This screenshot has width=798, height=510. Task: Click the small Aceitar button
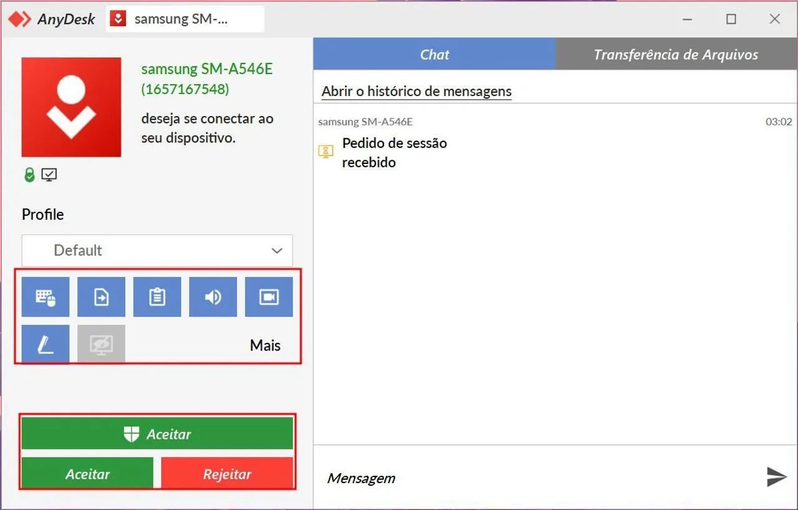click(87, 474)
